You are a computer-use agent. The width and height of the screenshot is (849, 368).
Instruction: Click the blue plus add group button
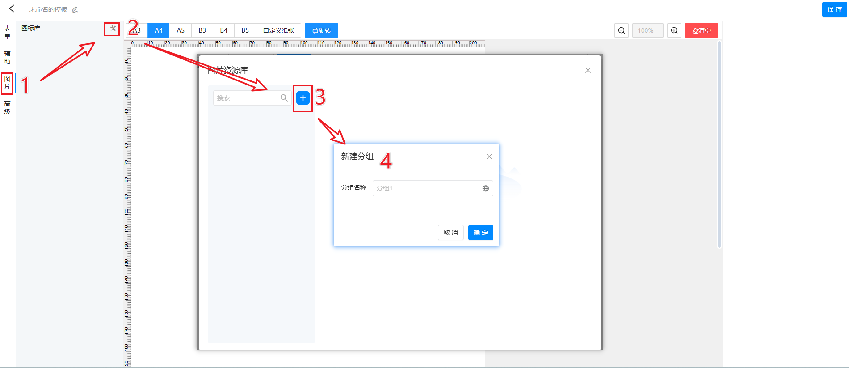click(x=303, y=98)
